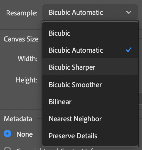Click the None label under Metadata
This screenshot has width=142, height=150.
[x=25, y=134]
